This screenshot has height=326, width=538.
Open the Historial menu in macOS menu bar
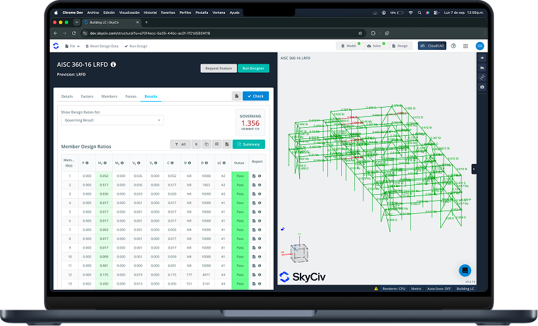click(x=150, y=12)
